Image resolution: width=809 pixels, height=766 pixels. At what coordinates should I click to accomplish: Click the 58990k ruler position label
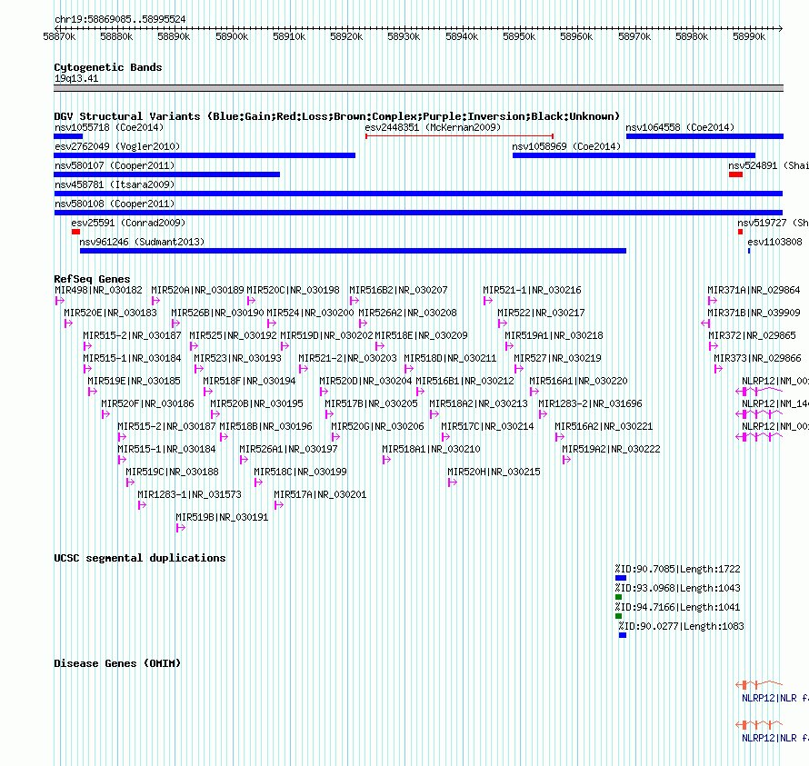pos(749,36)
